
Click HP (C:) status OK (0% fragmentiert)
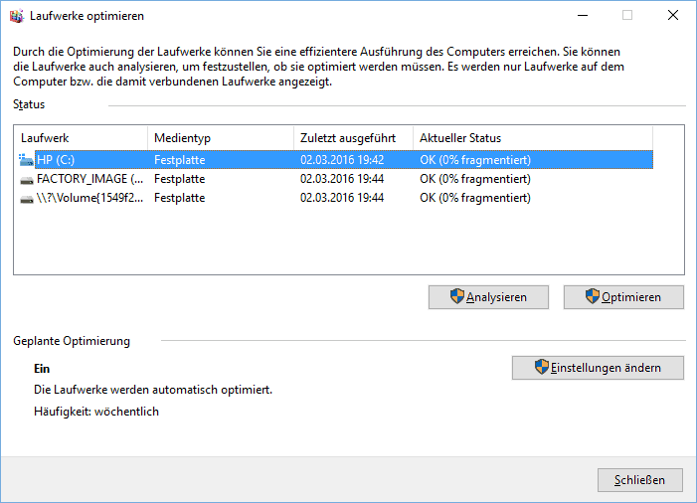(475, 160)
